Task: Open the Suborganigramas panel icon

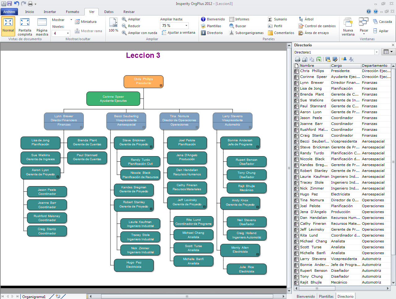Action: [231, 33]
